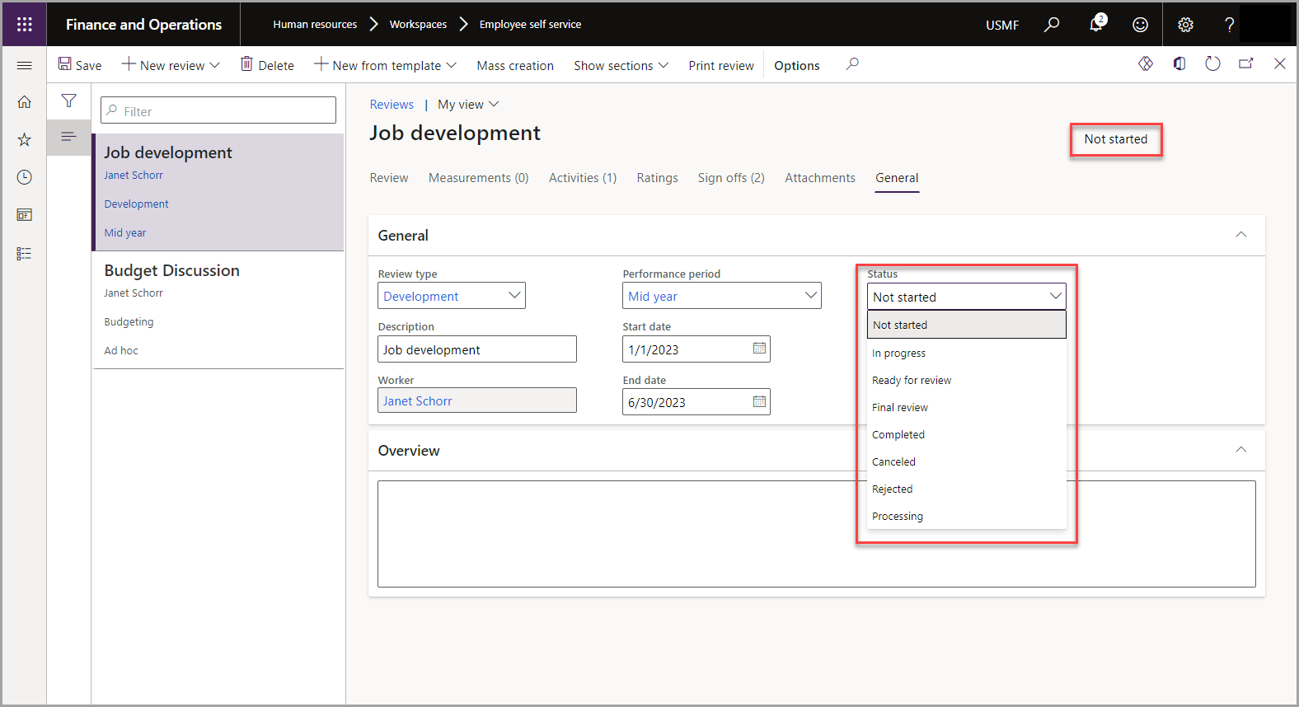The height and width of the screenshot is (707, 1299).
Task: Click the filter funnel icon
Action: 69,101
